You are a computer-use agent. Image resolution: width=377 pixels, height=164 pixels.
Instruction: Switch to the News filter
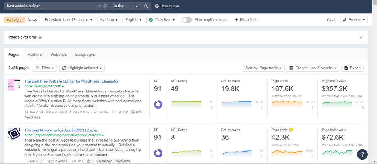point(32,20)
